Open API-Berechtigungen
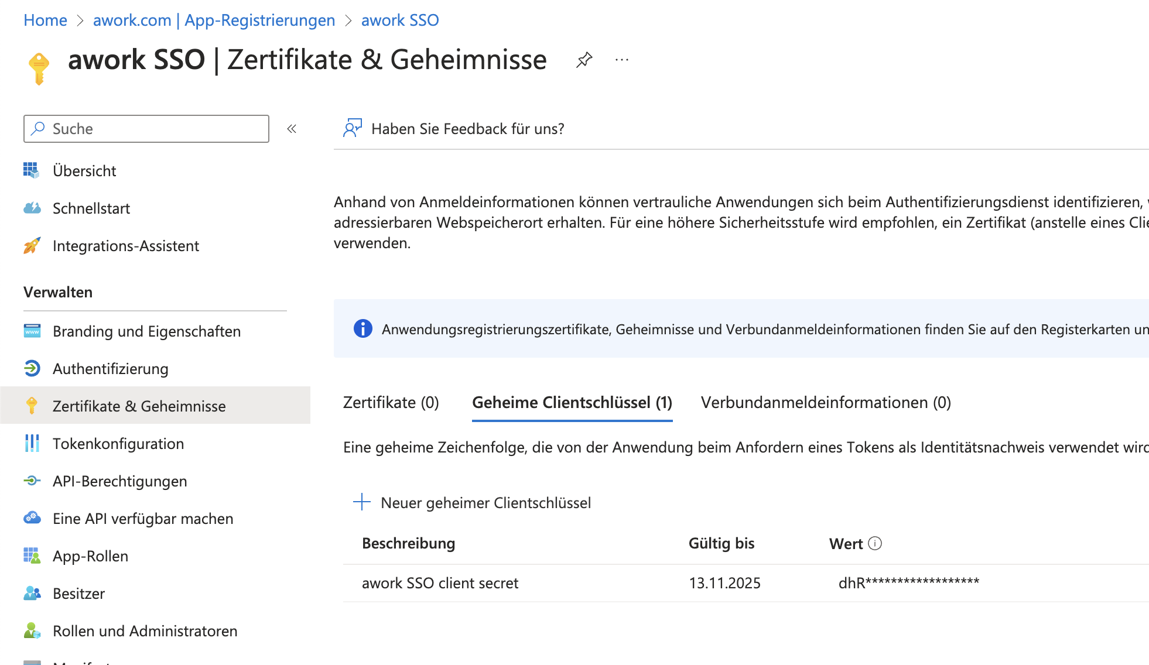 pyautogui.click(x=119, y=481)
